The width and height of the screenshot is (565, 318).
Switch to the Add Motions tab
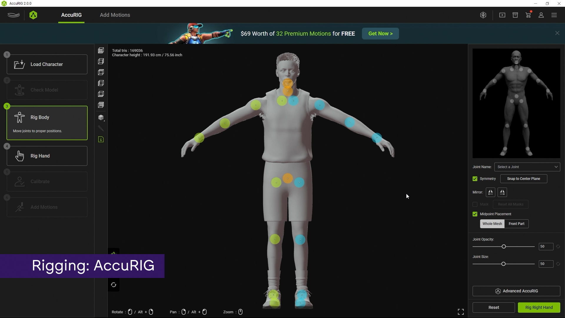(115, 15)
